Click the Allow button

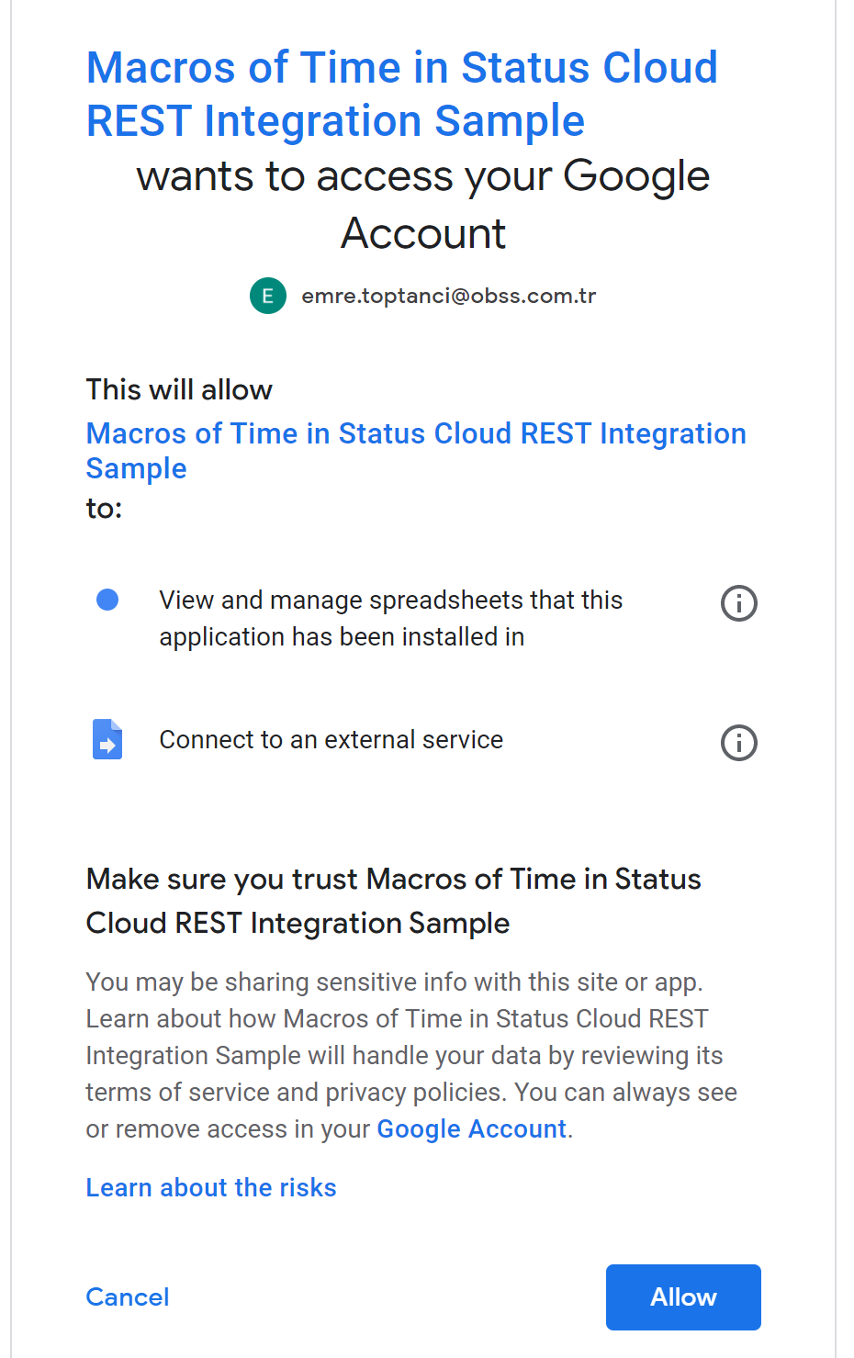click(683, 1296)
